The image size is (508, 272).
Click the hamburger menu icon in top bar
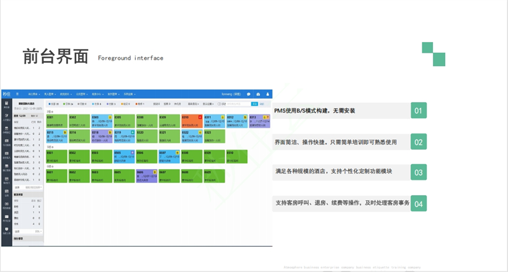(x=18, y=94)
